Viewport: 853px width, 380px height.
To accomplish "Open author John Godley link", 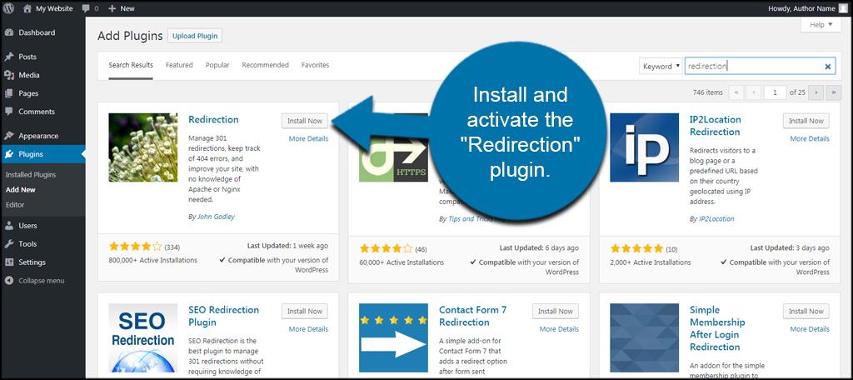I will (x=216, y=217).
